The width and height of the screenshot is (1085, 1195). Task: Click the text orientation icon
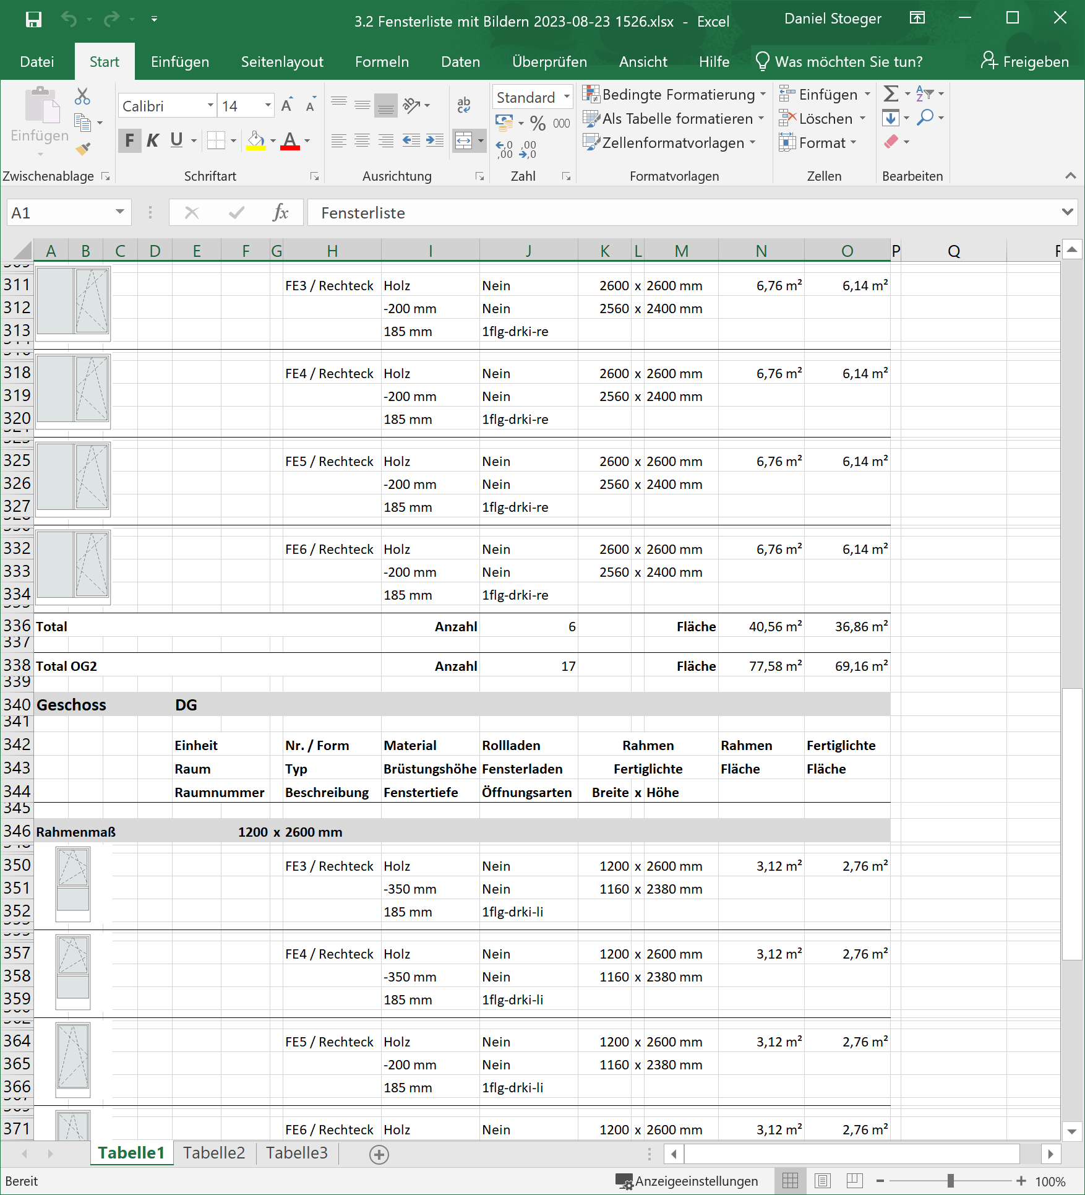(412, 105)
